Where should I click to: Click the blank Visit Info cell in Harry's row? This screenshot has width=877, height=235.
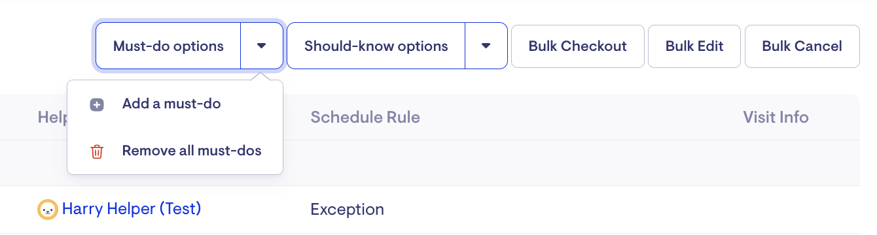(x=800, y=210)
